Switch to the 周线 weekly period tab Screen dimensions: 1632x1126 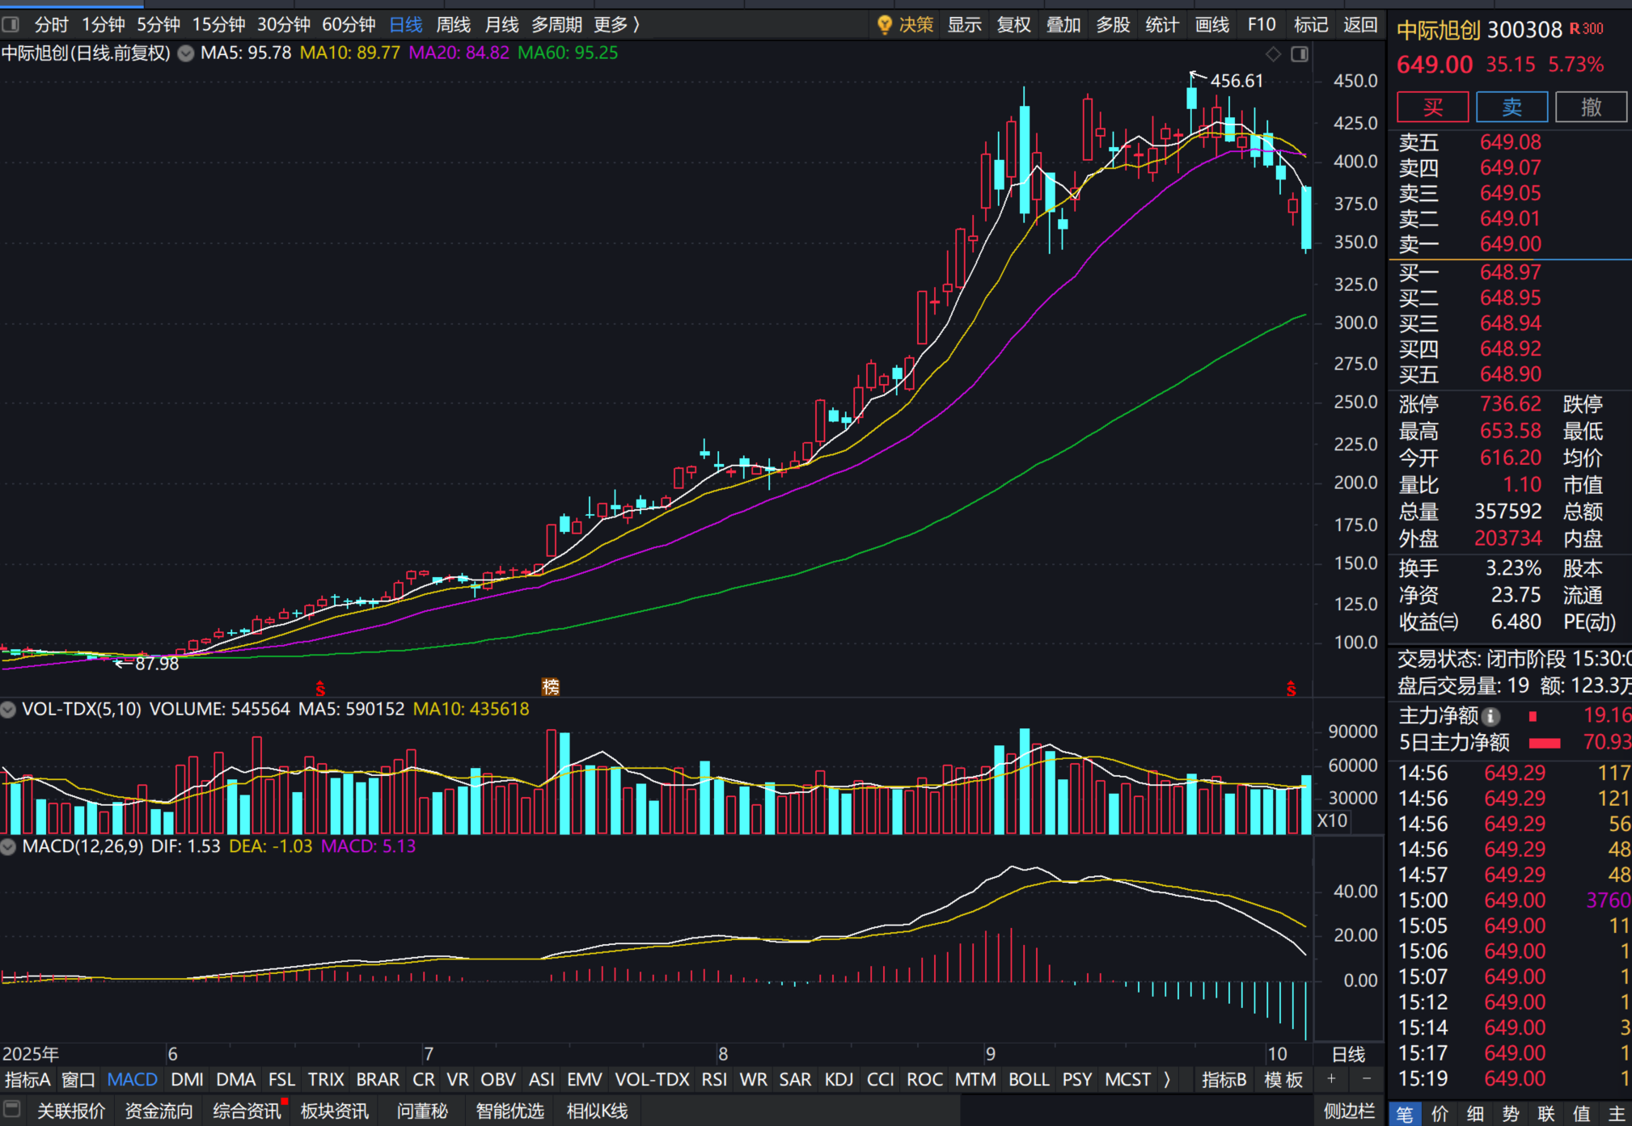453,25
